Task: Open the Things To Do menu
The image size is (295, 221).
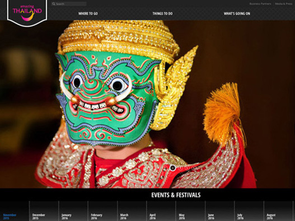Action: coord(162,13)
